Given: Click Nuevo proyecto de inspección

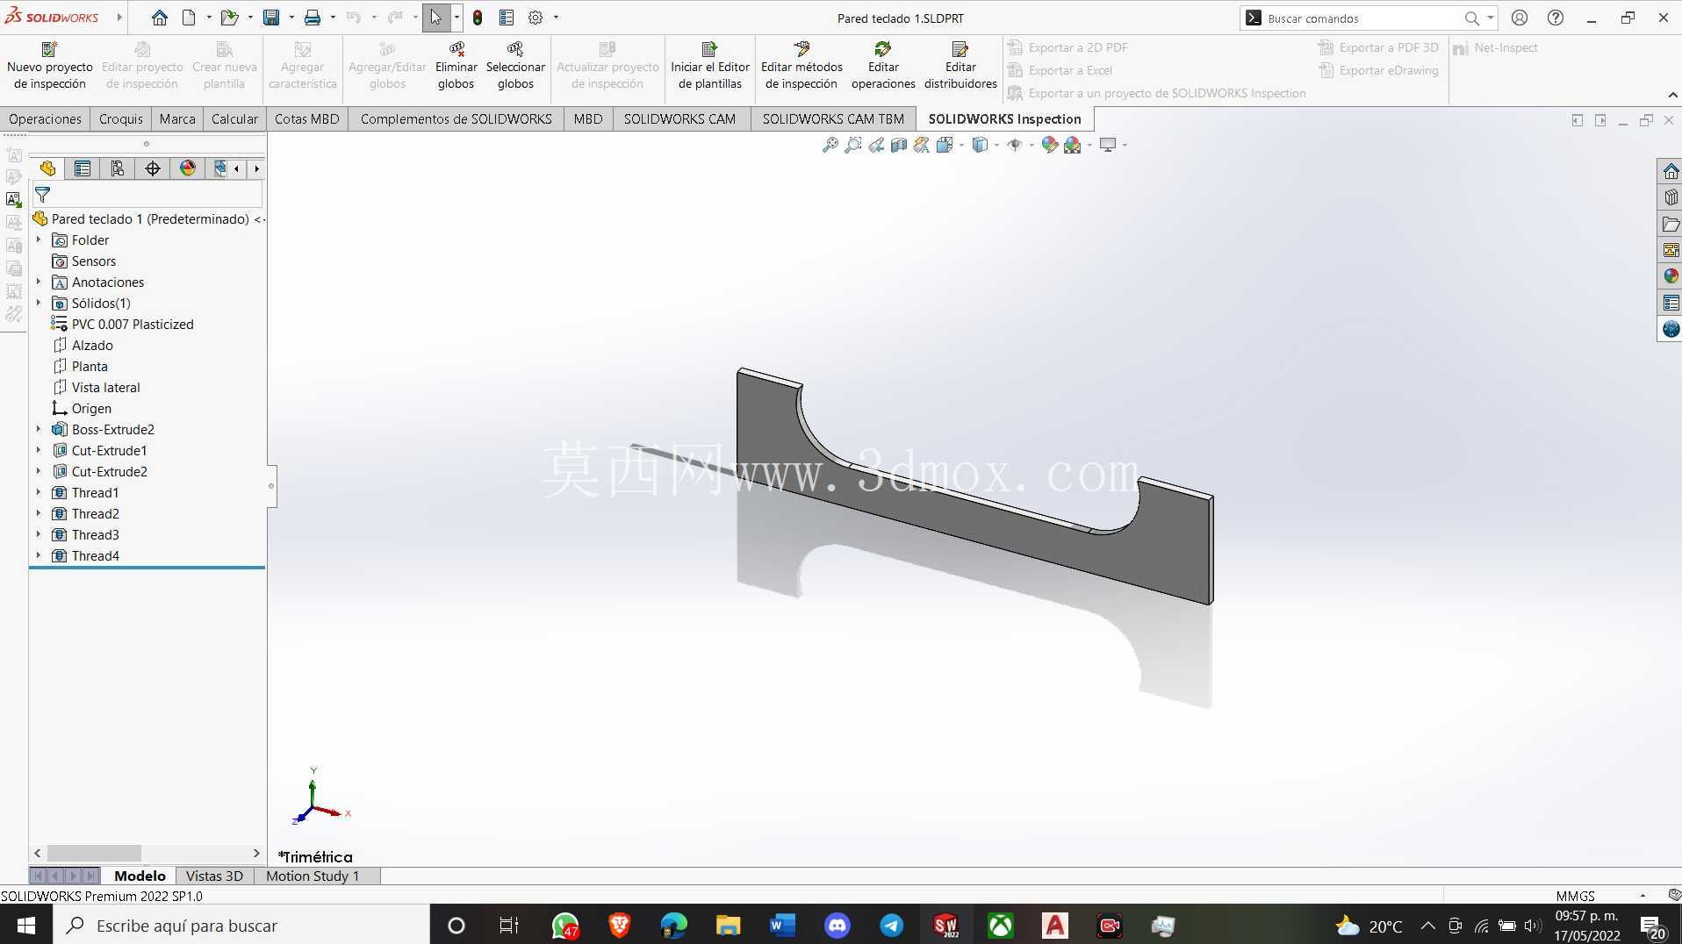Looking at the screenshot, I should (x=50, y=66).
